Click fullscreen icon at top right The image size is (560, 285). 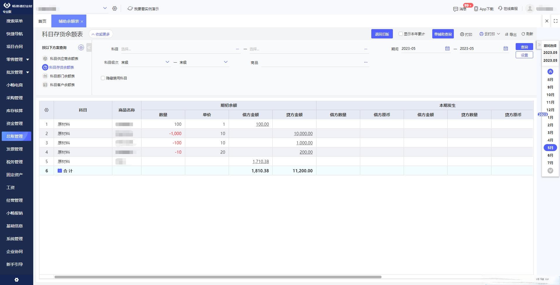pyautogui.click(x=556, y=21)
